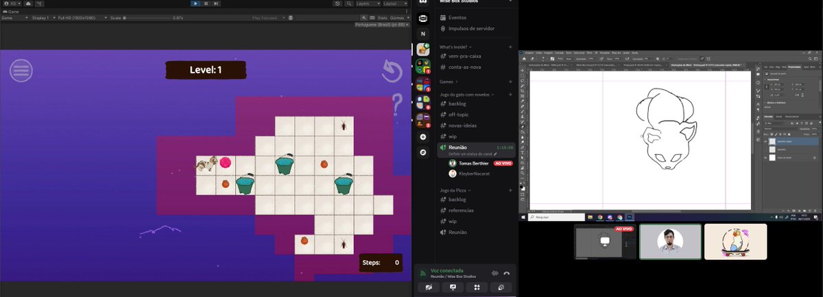Open Discord activities with the launcher button
This screenshot has width=823, height=297.
[477, 288]
